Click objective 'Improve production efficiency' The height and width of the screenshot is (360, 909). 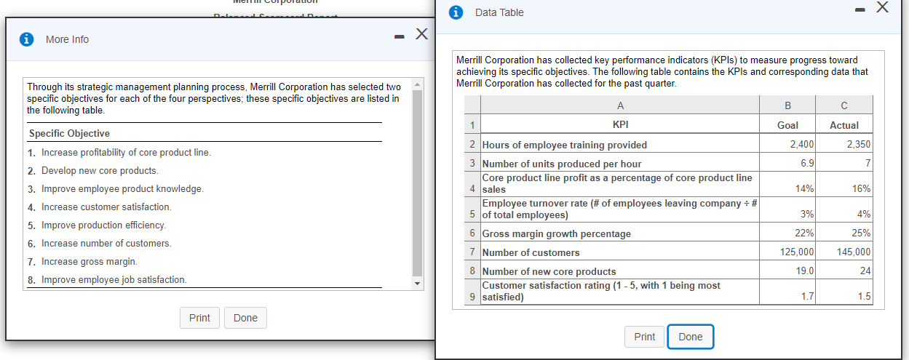coord(103,225)
